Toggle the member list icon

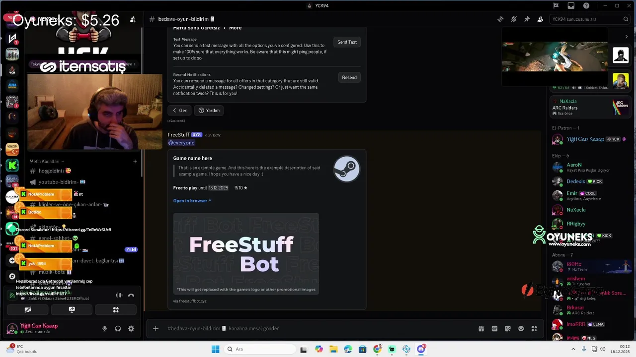pyautogui.click(x=540, y=19)
